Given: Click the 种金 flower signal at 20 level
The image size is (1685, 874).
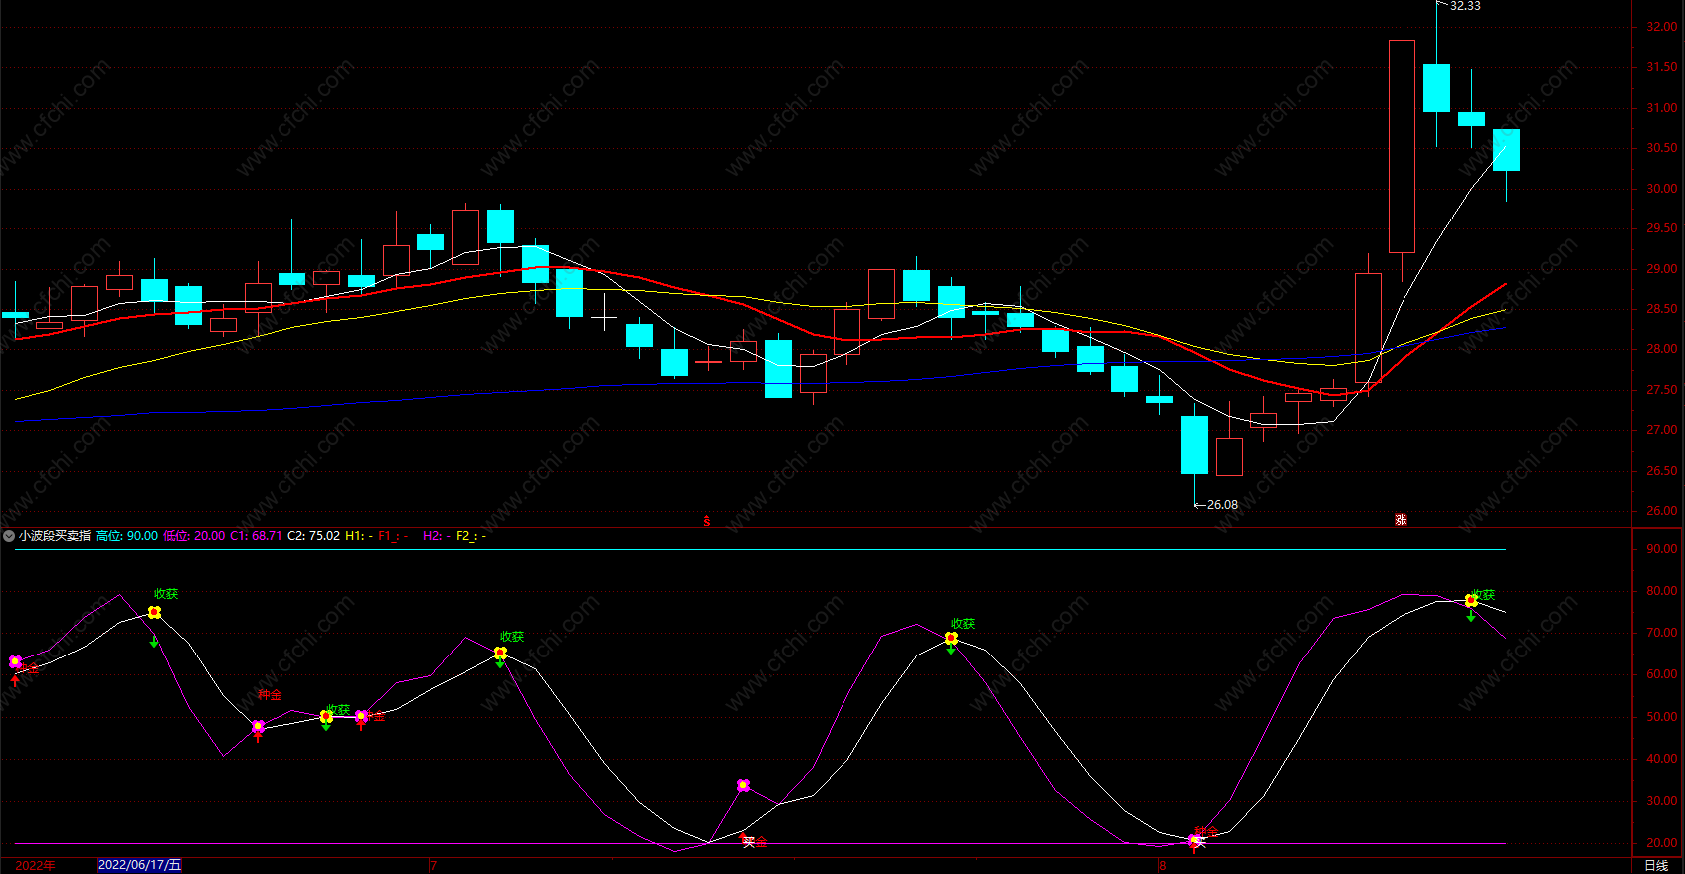Looking at the screenshot, I should point(1194,841).
